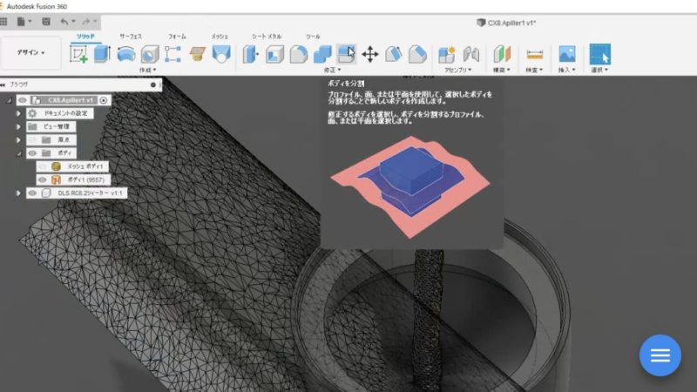The image size is (697, 392).
Task: Switch to the サーフェス tab
Action: click(x=131, y=37)
